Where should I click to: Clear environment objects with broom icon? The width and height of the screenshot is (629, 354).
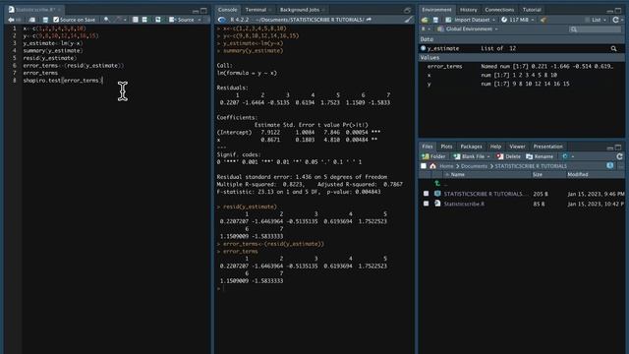click(x=543, y=20)
